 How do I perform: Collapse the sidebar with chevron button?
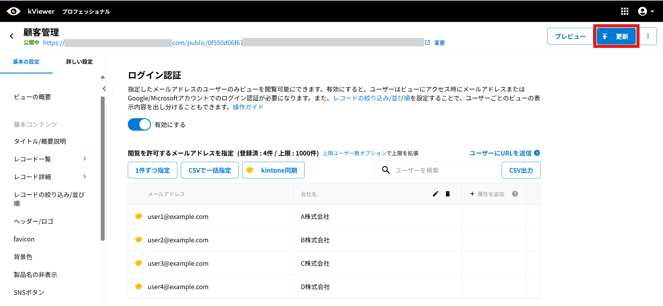coord(104,89)
